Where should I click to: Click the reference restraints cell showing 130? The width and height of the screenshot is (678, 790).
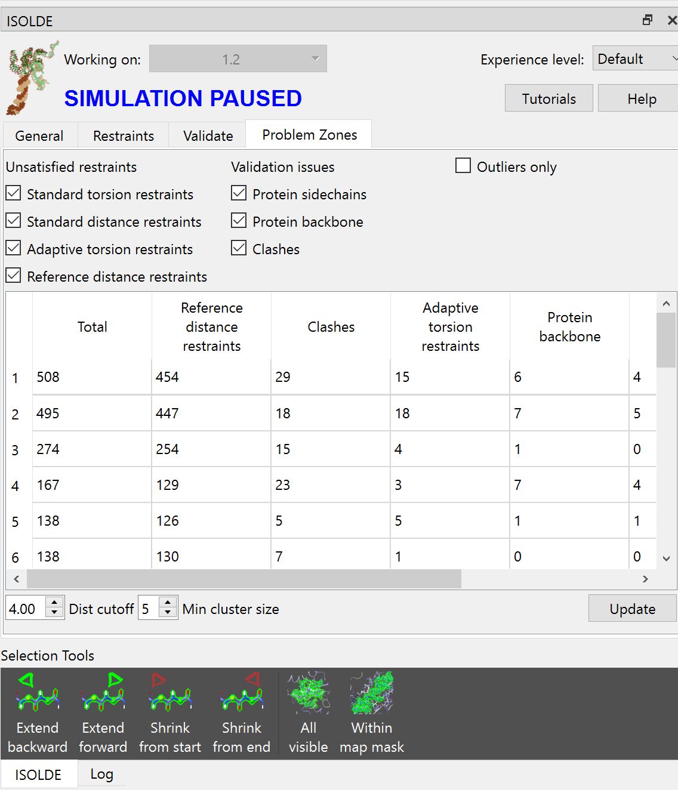(211, 555)
